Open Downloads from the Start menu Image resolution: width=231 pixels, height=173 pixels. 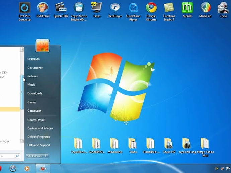(34, 93)
